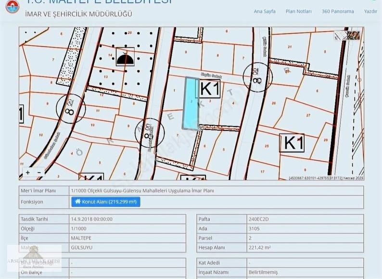Image resolution: width=382 pixels, height=279 pixels.
Task: Click the Maltepe Belediyesi logo
Action: pos(13,7)
